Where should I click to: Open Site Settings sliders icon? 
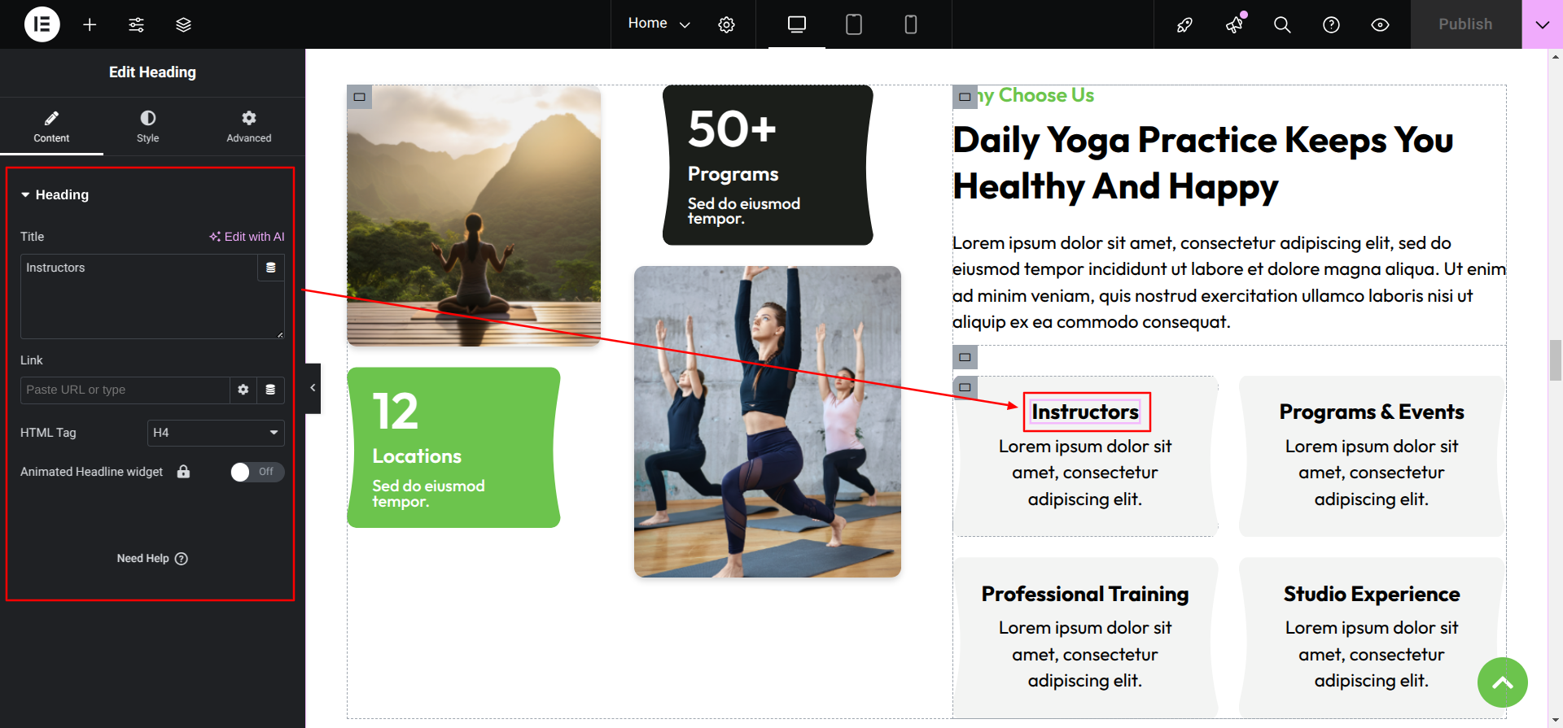[136, 24]
